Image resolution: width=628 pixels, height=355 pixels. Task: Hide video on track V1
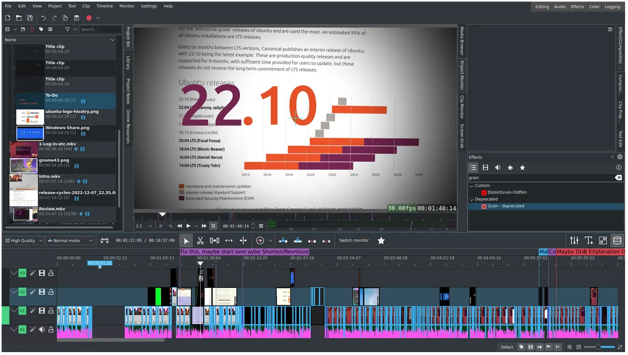(x=42, y=311)
